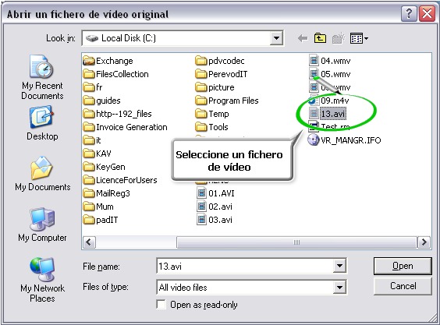Viewport: 440px width, 325px height.
Task: Select the 13.avi video file
Action: coord(328,114)
